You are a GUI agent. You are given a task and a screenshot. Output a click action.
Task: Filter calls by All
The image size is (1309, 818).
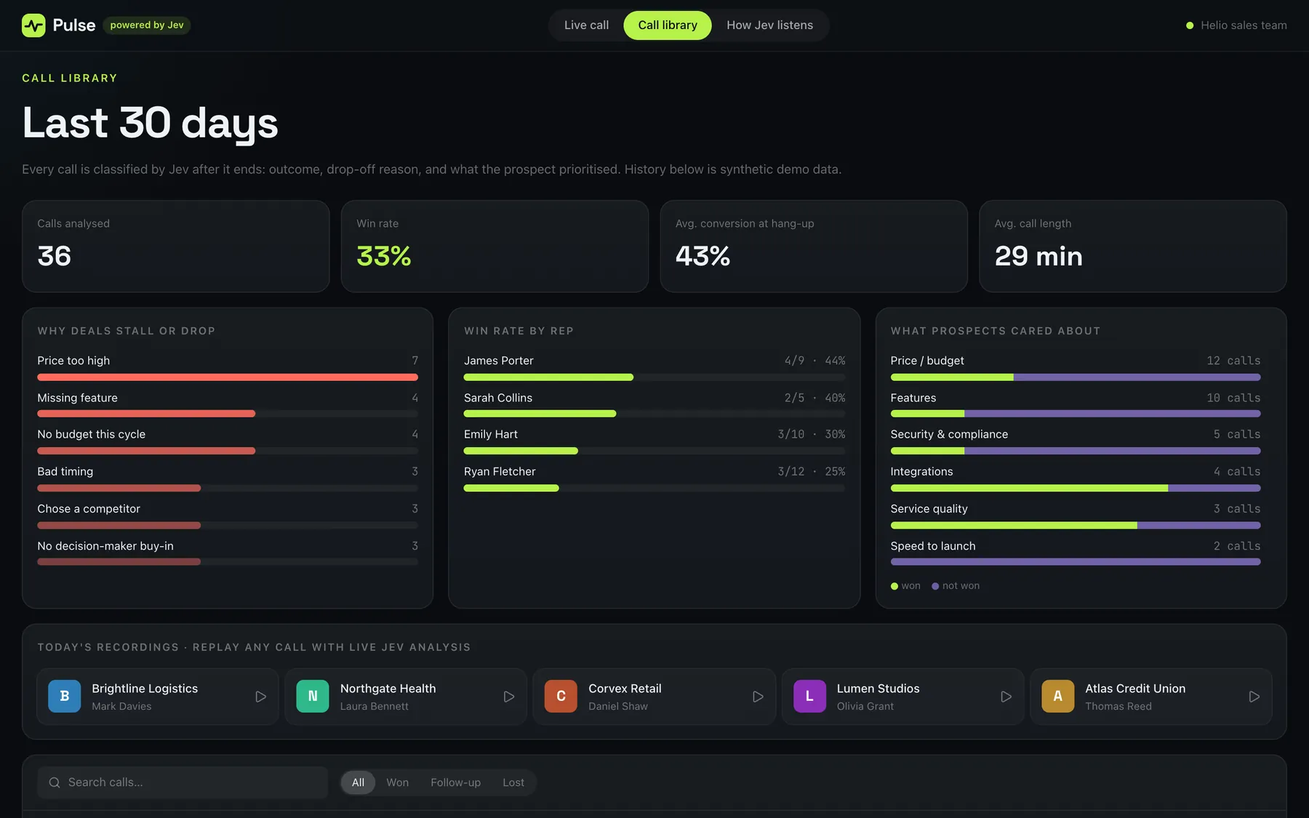[358, 782]
